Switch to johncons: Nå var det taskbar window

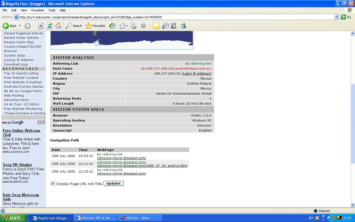pos(96,218)
